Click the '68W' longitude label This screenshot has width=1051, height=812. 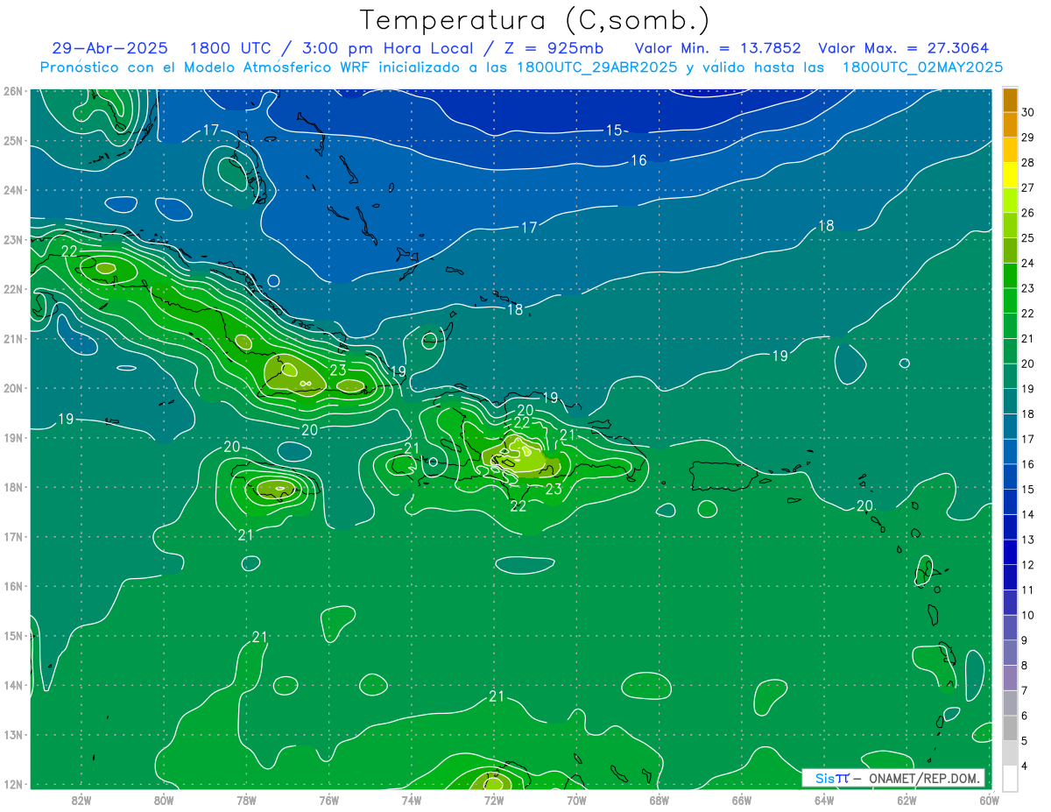[x=660, y=800]
